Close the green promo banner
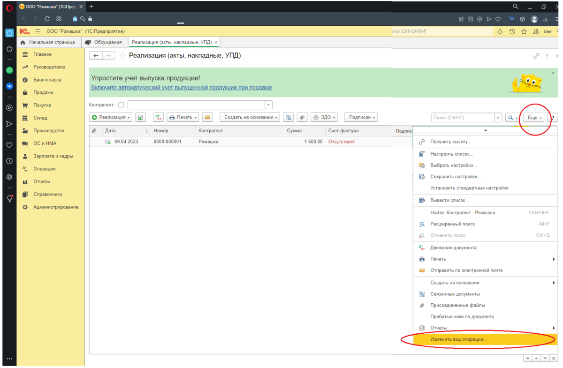Screen dimensions: 563x368 [553, 73]
